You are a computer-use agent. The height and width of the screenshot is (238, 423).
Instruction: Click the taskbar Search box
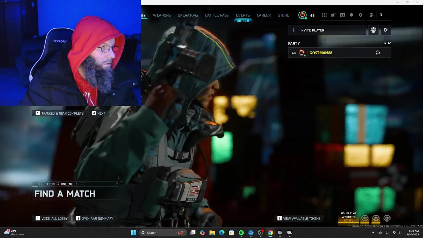pos(163,233)
